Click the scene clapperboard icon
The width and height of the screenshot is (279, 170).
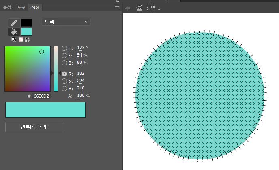coord(139,8)
